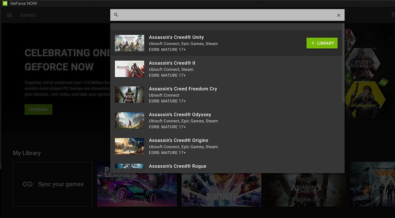Click the chain-link icon in Sync your games tile
The image size is (395, 218).
tap(27, 184)
